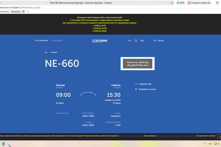Click the РУС language indicator in taskbar
The width and height of the screenshot is (221, 147).
210,144
